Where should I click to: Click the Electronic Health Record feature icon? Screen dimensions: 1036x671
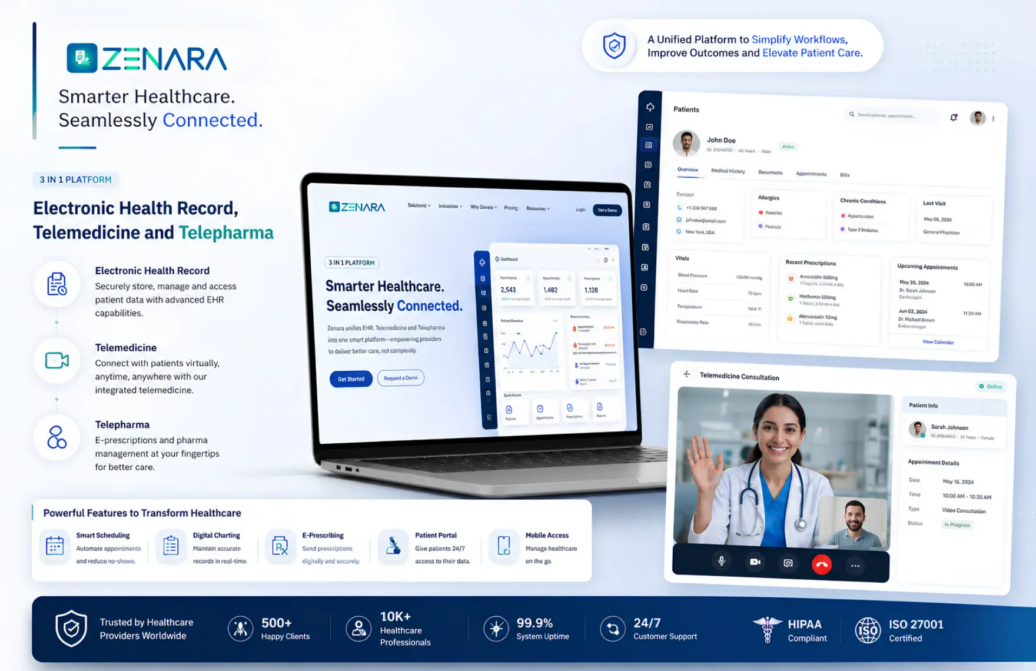pos(57,284)
